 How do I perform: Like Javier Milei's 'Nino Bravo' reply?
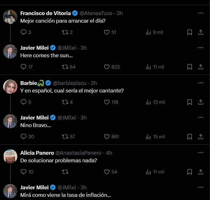click(x=107, y=136)
